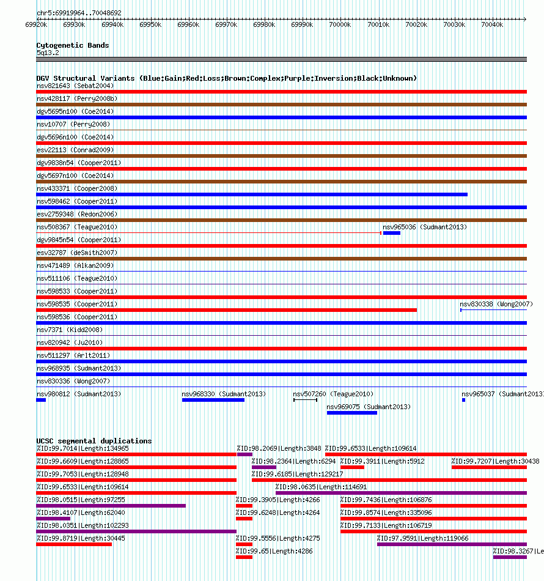This screenshot has width=544, height=581.
Task: Select the nsv433371 (Cooper2008) blue bar
Action: coord(252,194)
